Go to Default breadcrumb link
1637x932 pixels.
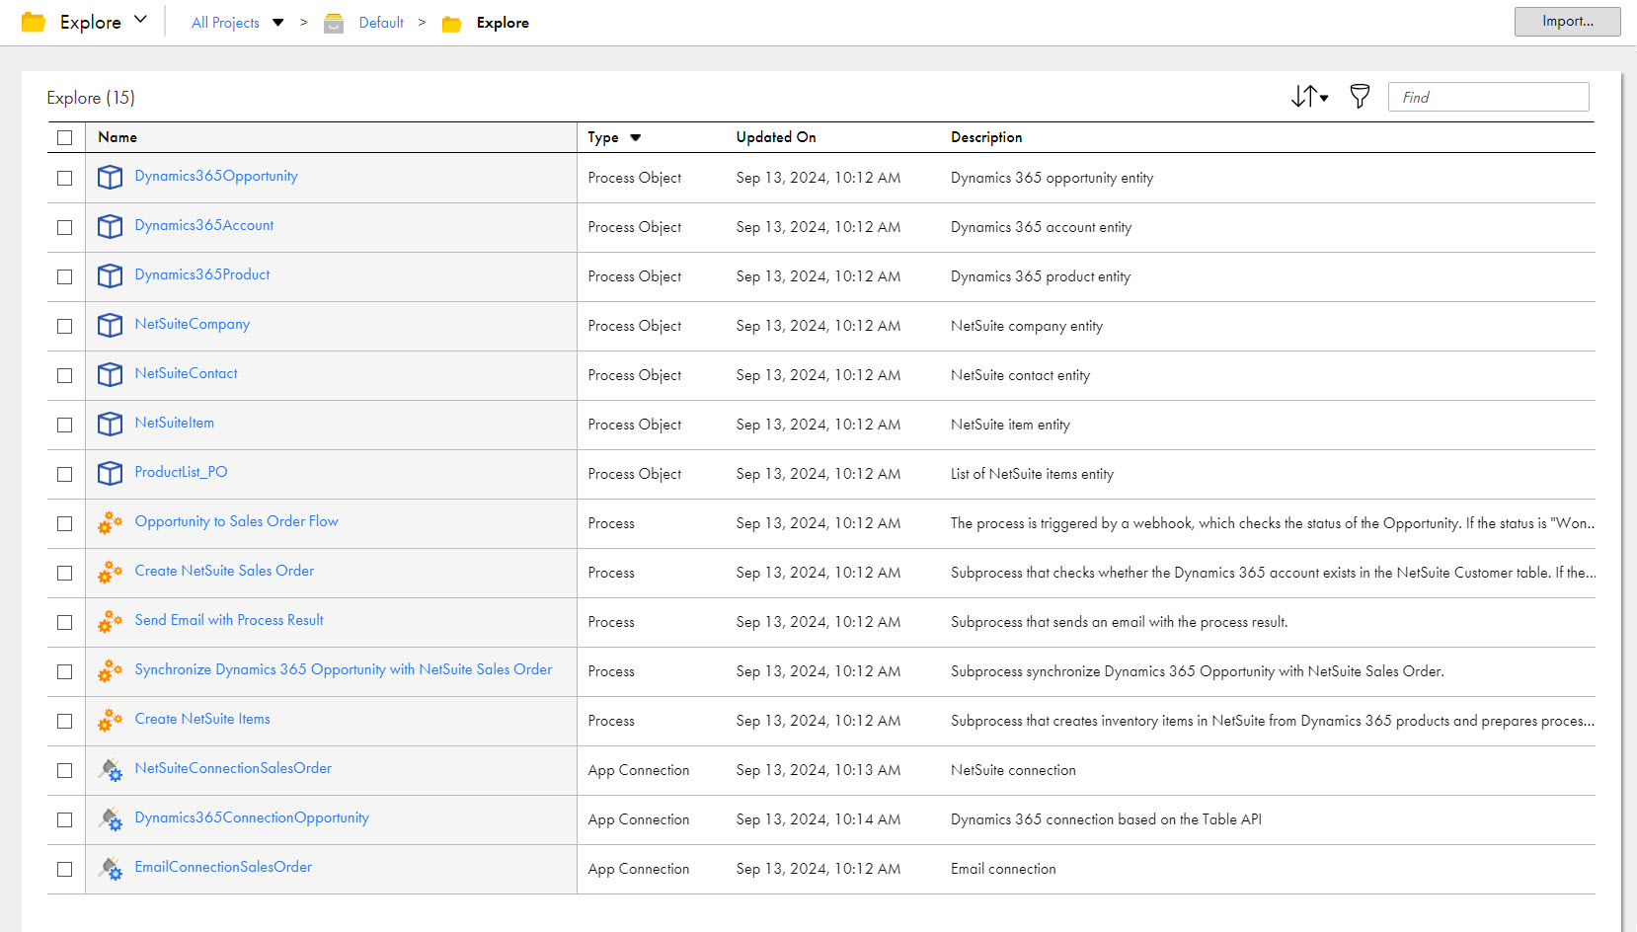pyautogui.click(x=381, y=23)
